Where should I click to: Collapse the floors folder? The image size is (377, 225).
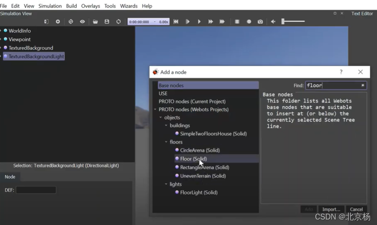[166, 142]
